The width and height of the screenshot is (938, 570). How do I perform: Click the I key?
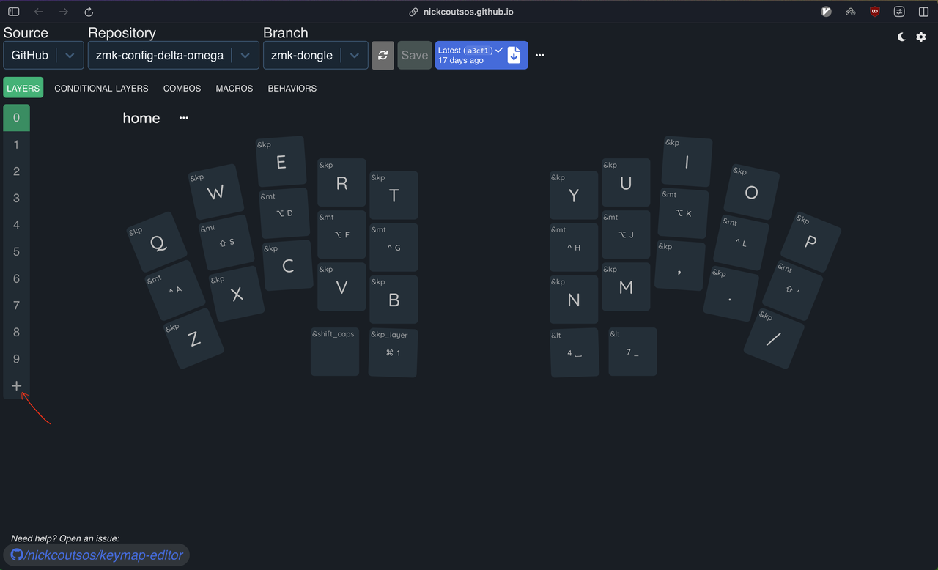687,162
